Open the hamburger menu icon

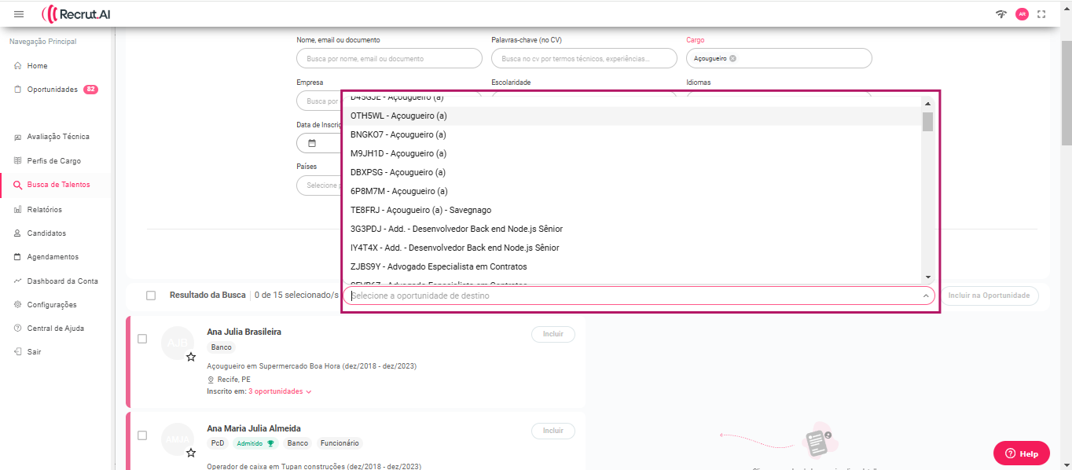tap(19, 14)
